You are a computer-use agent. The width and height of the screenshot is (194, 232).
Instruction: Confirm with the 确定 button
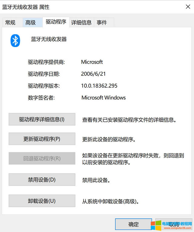click(x=133, y=224)
